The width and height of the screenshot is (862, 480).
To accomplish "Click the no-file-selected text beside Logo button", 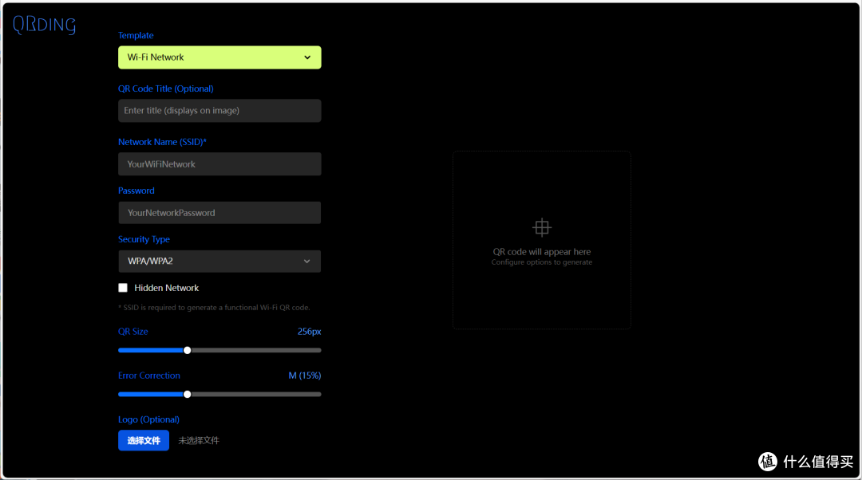I will (199, 440).
